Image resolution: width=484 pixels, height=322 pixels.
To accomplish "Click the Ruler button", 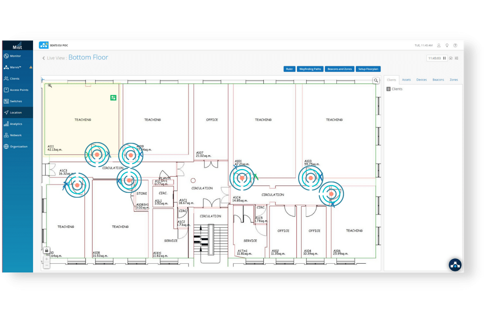I will 289,69.
